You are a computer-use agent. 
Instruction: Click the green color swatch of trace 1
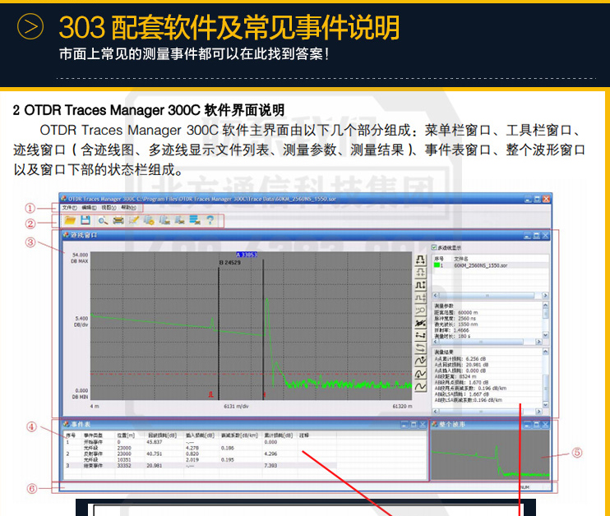point(437,265)
